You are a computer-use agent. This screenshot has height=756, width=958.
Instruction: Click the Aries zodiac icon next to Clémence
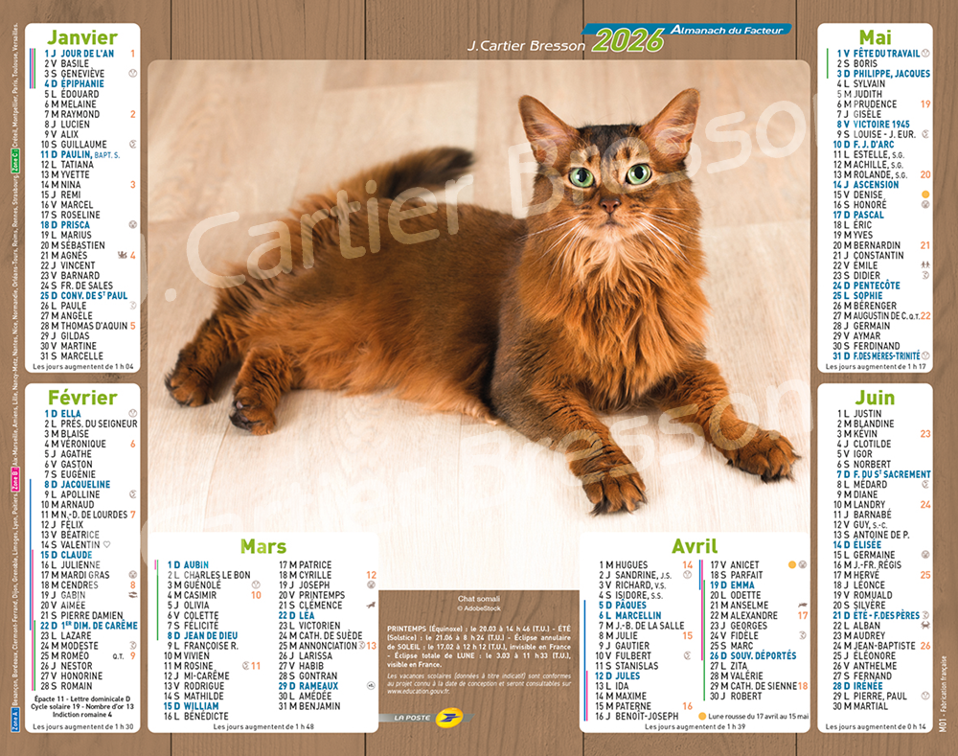click(370, 606)
